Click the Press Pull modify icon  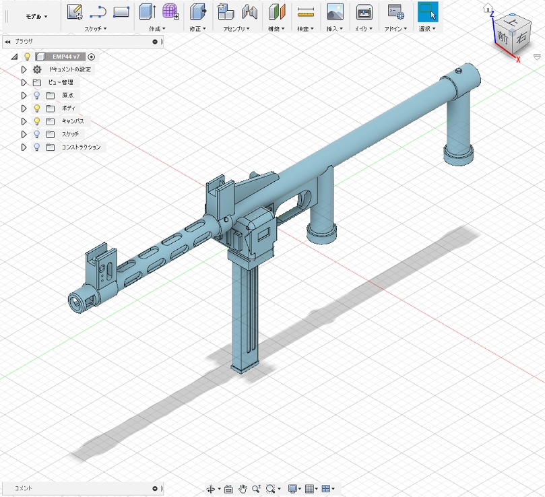click(197, 11)
